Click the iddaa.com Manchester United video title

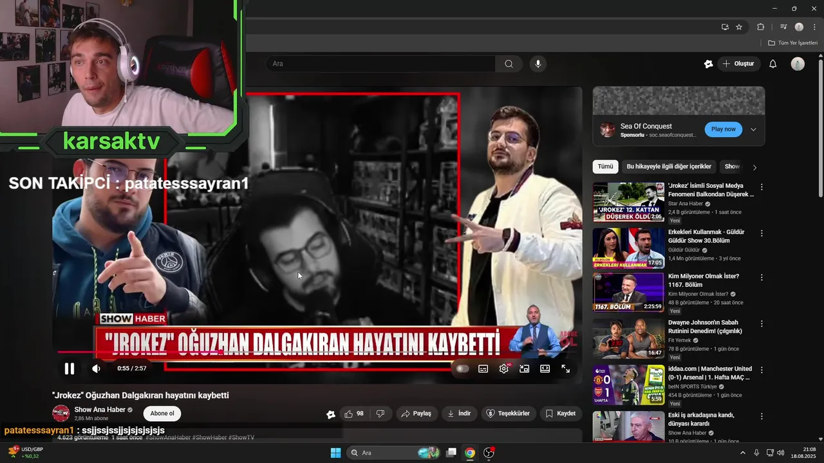coord(710,373)
